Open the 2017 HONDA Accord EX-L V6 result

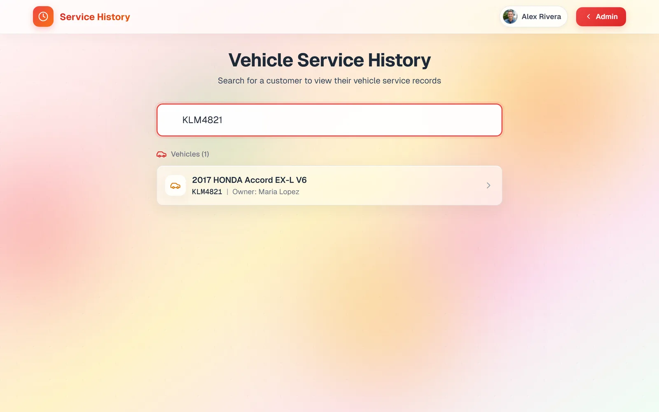(x=329, y=185)
